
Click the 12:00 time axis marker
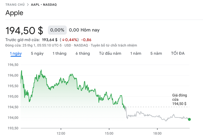[61, 133]
